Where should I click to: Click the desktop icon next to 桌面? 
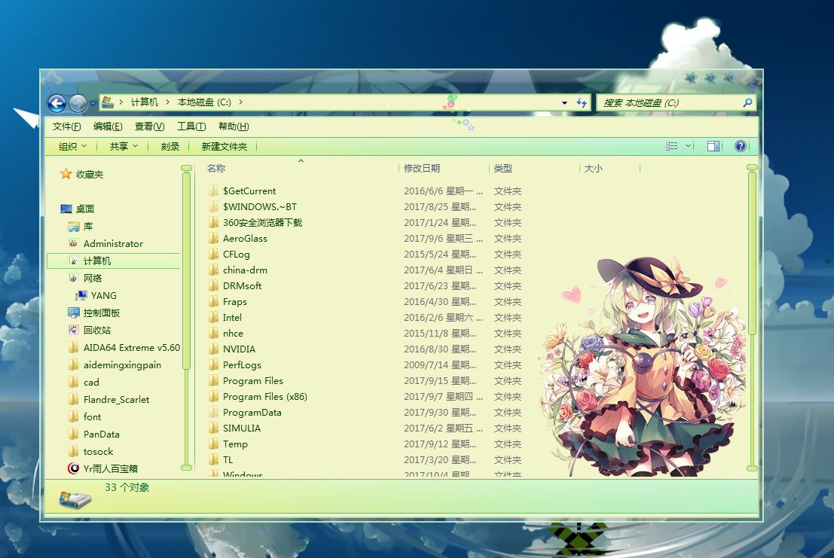click(x=66, y=209)
